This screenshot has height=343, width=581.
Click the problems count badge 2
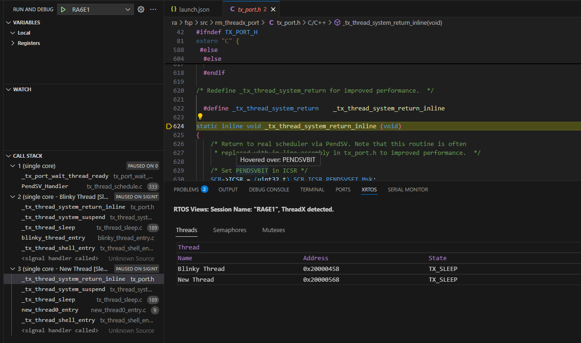pyautogui.click(x=205, y=190)
